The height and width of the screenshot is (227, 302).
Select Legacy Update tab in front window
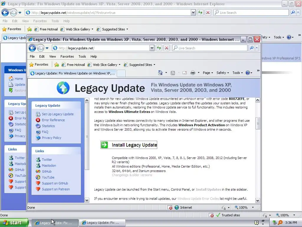(73, 73)
